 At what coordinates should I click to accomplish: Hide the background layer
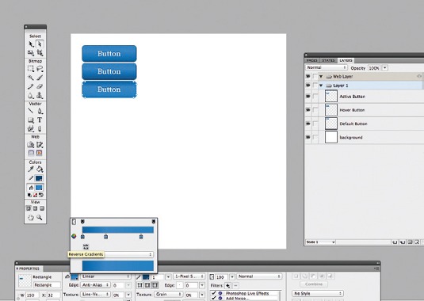(308, 137)
